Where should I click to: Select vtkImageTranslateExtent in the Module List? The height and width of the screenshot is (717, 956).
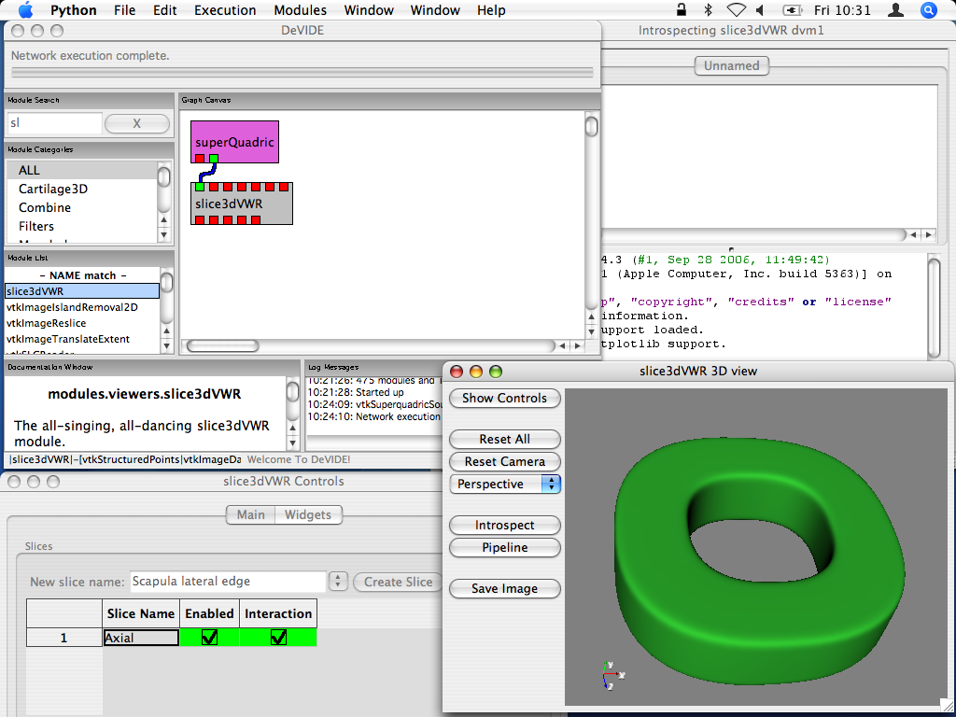point(82,339)
